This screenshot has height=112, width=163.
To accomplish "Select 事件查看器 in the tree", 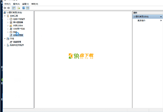I will (18, 22).
